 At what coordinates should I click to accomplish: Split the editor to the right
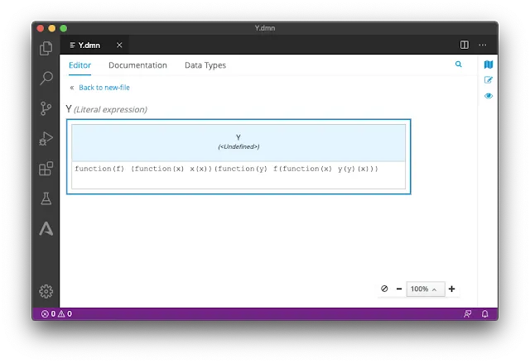click(465, 45)
